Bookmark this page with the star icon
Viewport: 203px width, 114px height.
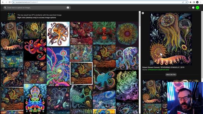tap(186, 2)
